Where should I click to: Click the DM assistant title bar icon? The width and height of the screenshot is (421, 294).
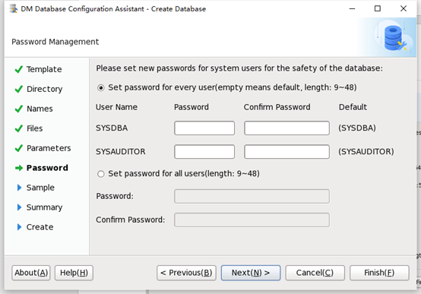(x=14, y=9)
